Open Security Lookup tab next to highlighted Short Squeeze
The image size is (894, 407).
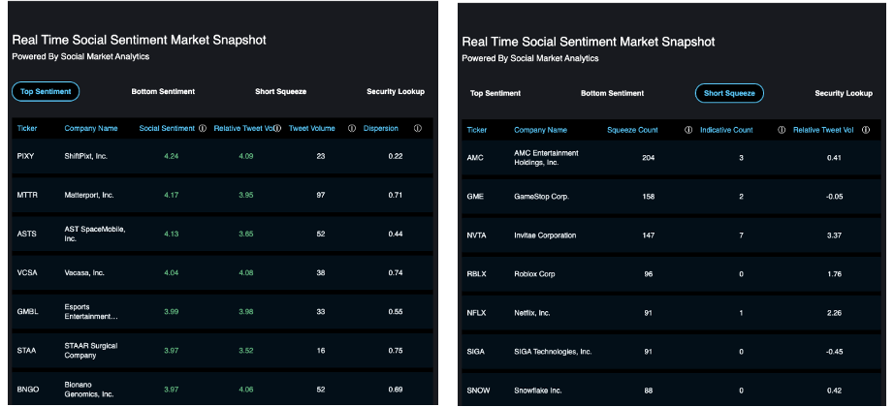click(x=843, y=93)
